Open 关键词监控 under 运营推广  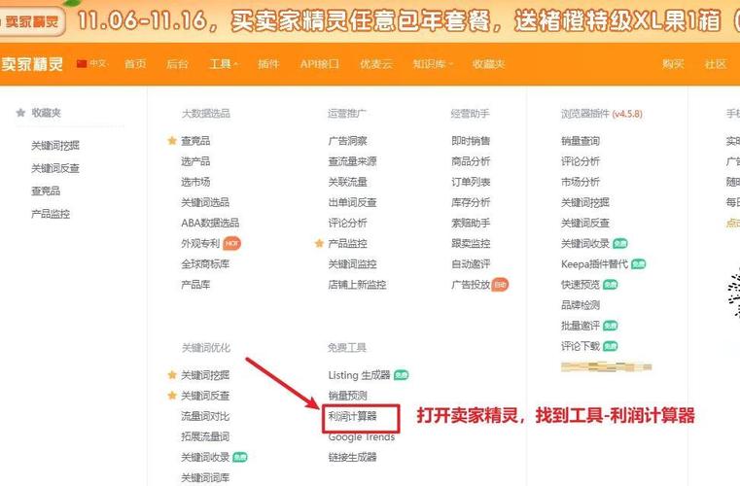[x=353, y=263]
